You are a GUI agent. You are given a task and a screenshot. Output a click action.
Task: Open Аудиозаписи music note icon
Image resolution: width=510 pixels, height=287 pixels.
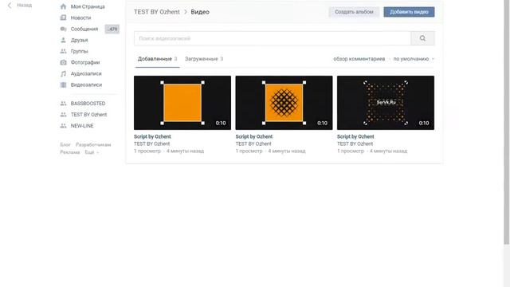pyautogui.click(x=64, y=73)
